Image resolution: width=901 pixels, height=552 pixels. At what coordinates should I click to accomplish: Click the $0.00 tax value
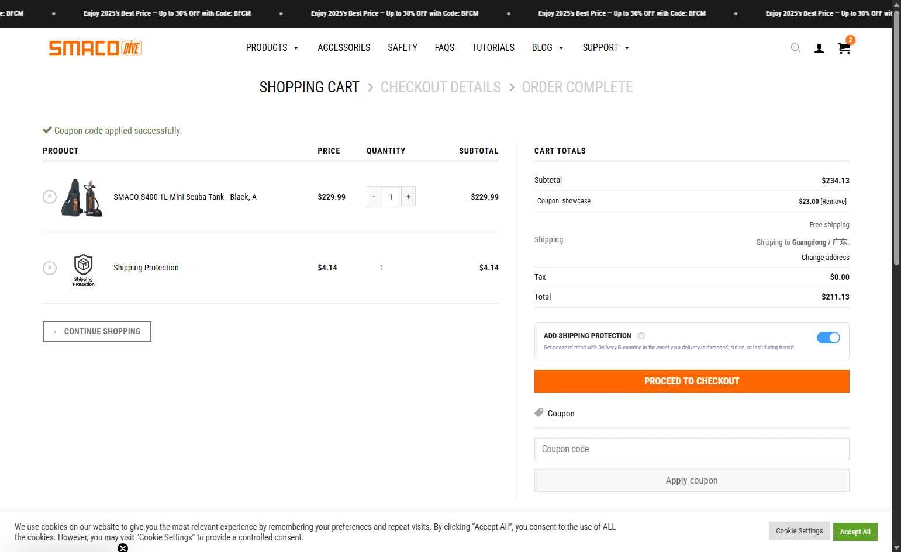point(840,277)
